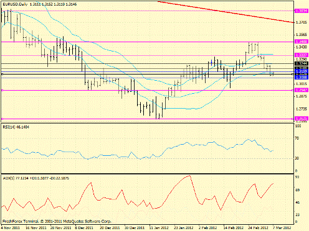Select the blue 1.3159 price tag
The height and width of the screenshot is (231, 309).
(x=302, y=71)
